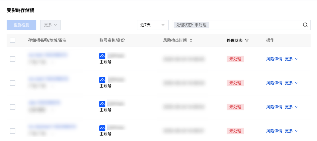Click the 重新检测 button
The width and height of the screenshot is (317, 141).
point(21,25)
